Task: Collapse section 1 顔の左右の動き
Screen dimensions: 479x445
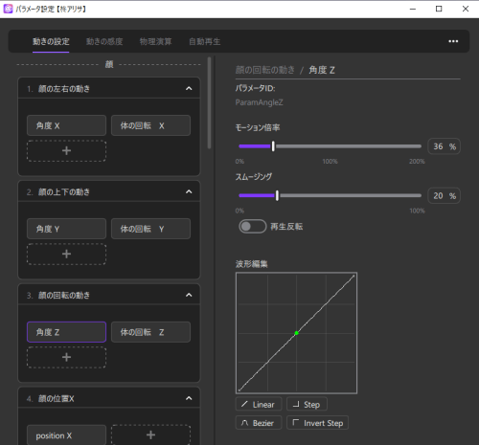Action: tap(189, 88)
